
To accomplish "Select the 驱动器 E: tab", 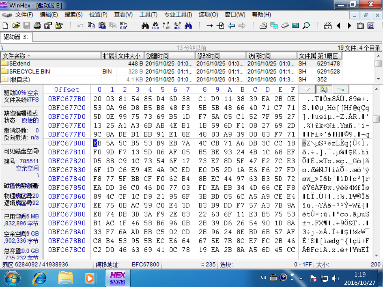I will point(16,37).
